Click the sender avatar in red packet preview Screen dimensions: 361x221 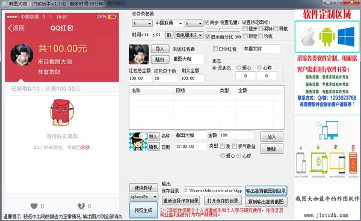pyautogui.click(x=22, y=55)
